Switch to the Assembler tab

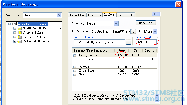coord(77,15)
